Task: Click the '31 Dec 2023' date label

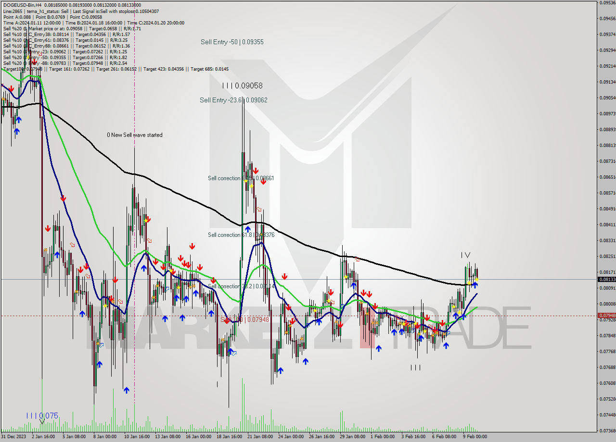Action: point(13,437)
